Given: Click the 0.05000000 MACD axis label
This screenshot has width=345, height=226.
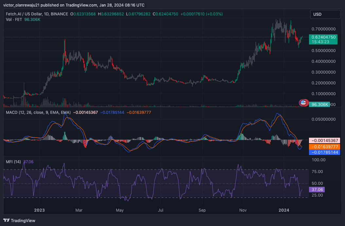Looking at the screenshot, I should pos(323,119).
